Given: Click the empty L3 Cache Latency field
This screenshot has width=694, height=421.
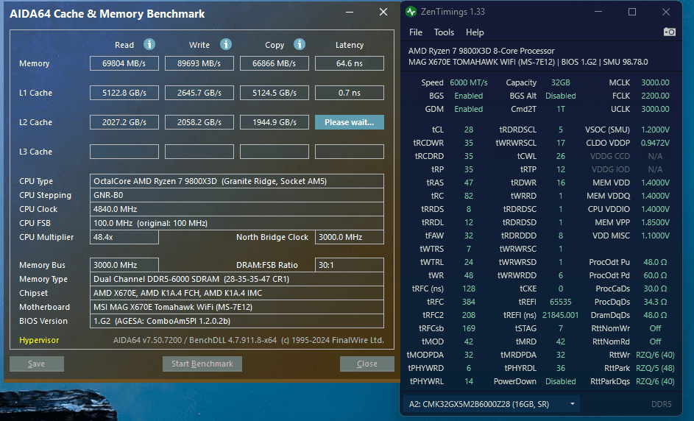Looking at the screenshot, I should click(x=350, y=152).
